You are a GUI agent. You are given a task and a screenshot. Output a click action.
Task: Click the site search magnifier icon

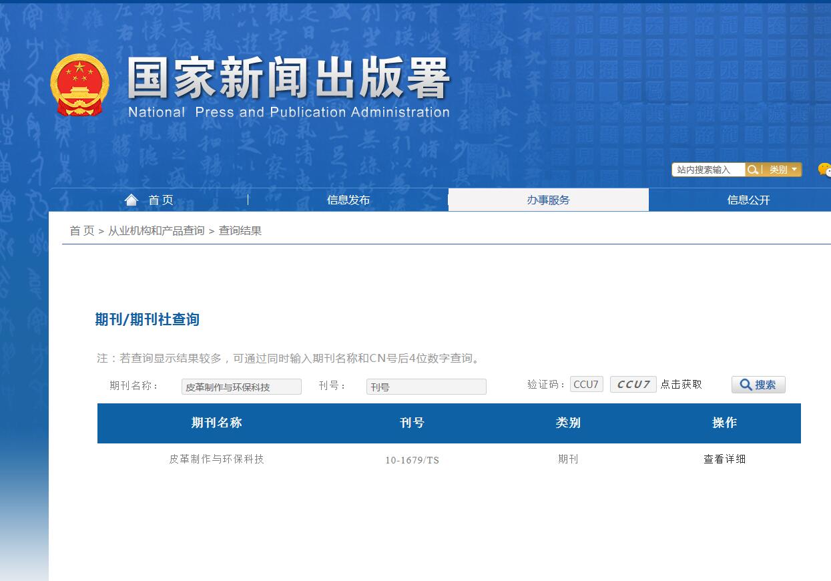(754, 169)
